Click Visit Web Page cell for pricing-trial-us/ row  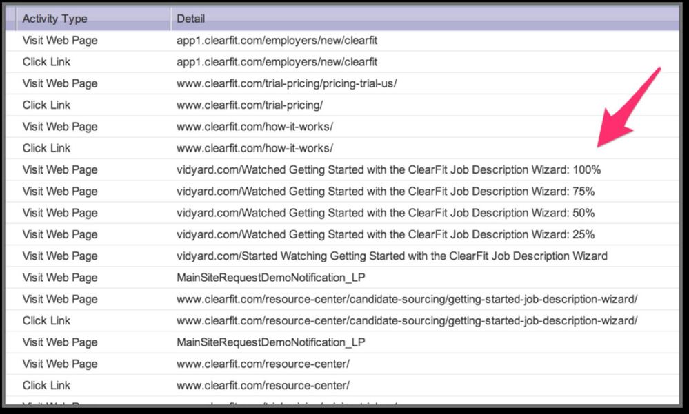pyautogui.click(x=60, y=83)
